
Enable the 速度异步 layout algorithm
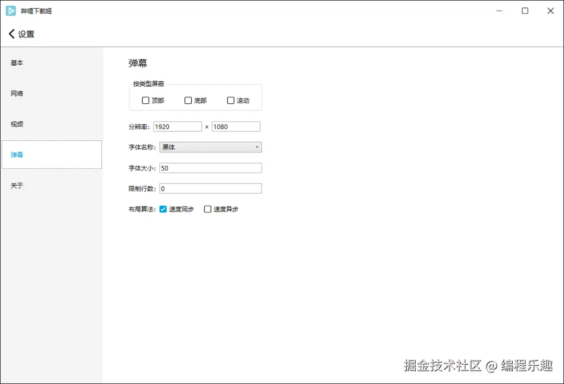click(207, 209)
